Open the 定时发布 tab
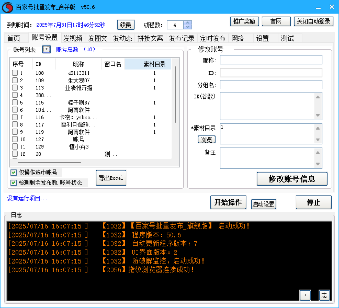Viewport: 339px width, 308px height. (213, 38)
